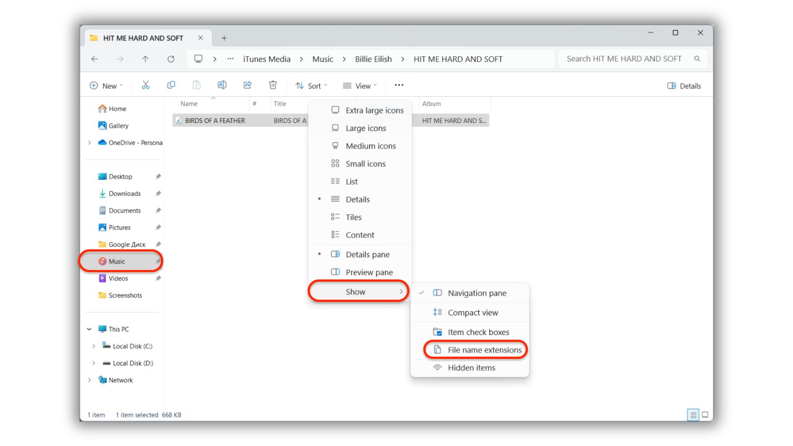793x446 pixels.
Task: Sort by the Album column header
Action: click(431, 104)
